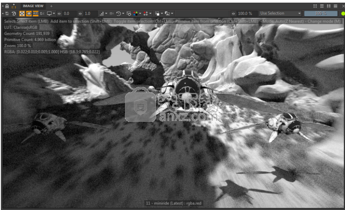Click the orange context selection icon
This screenshot has height=210, width=345.
click(14, 6)
